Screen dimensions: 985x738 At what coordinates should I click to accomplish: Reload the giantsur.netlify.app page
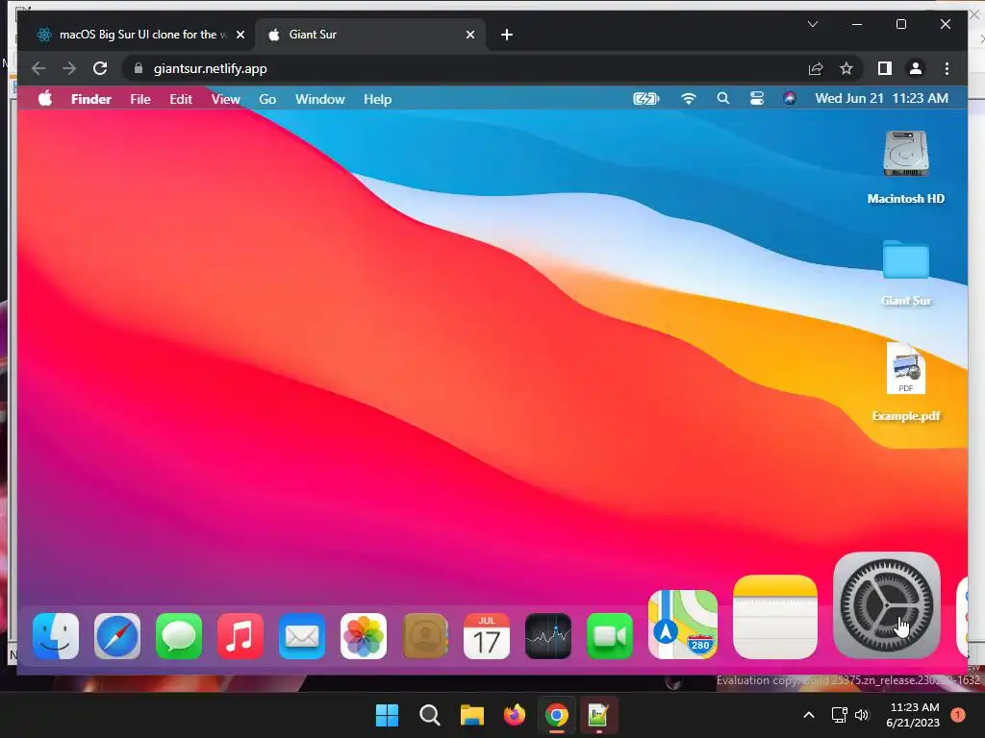pos(100,68)
